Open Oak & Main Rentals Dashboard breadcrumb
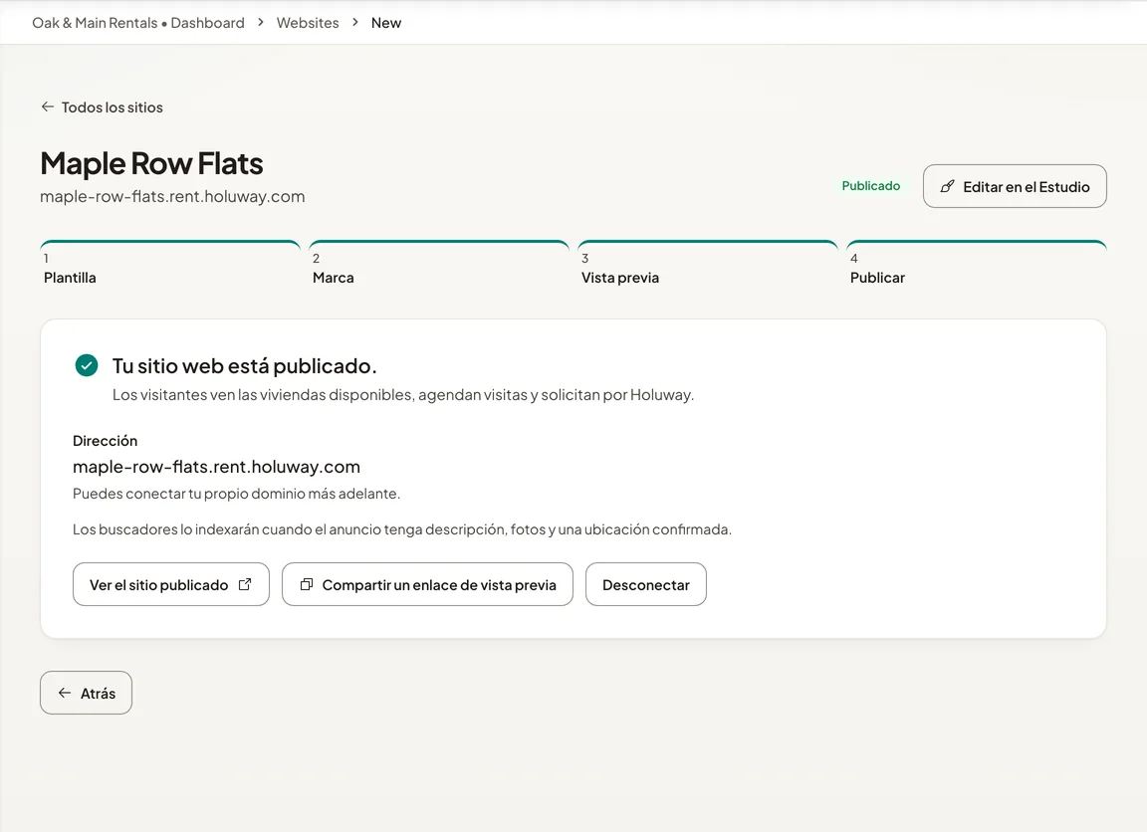Image resolution: width=1147 pixels, height=832 pixels. [138, 23]
